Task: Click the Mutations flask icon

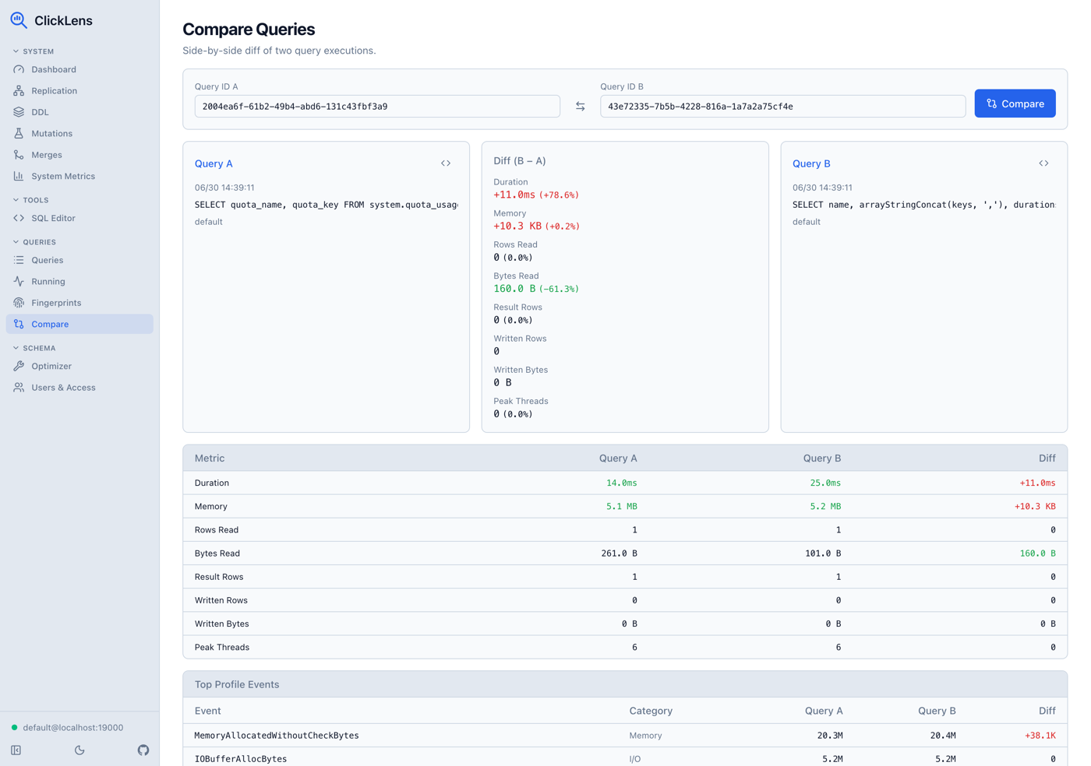Action: [x=19, y=133]
